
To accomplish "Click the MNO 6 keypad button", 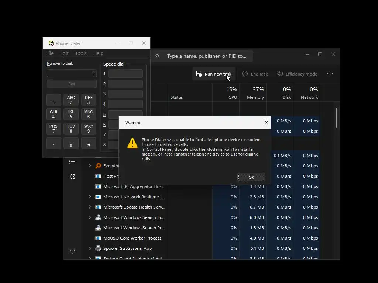I will click(89, 114).
